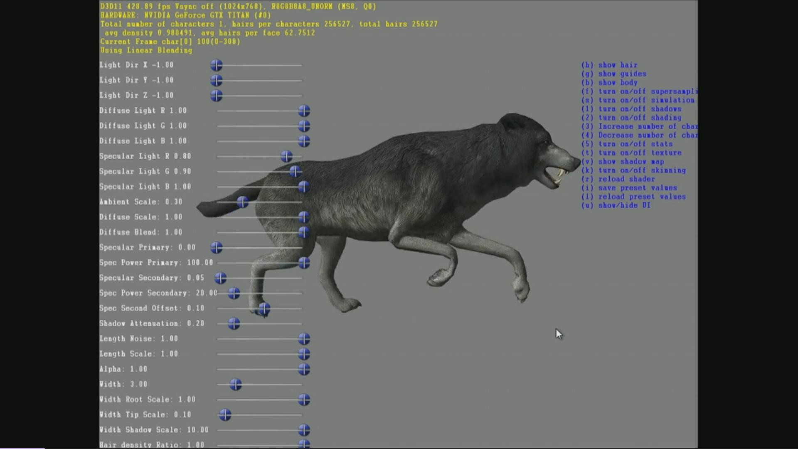Click 'turn on/off texture' option

coord(640,153)
